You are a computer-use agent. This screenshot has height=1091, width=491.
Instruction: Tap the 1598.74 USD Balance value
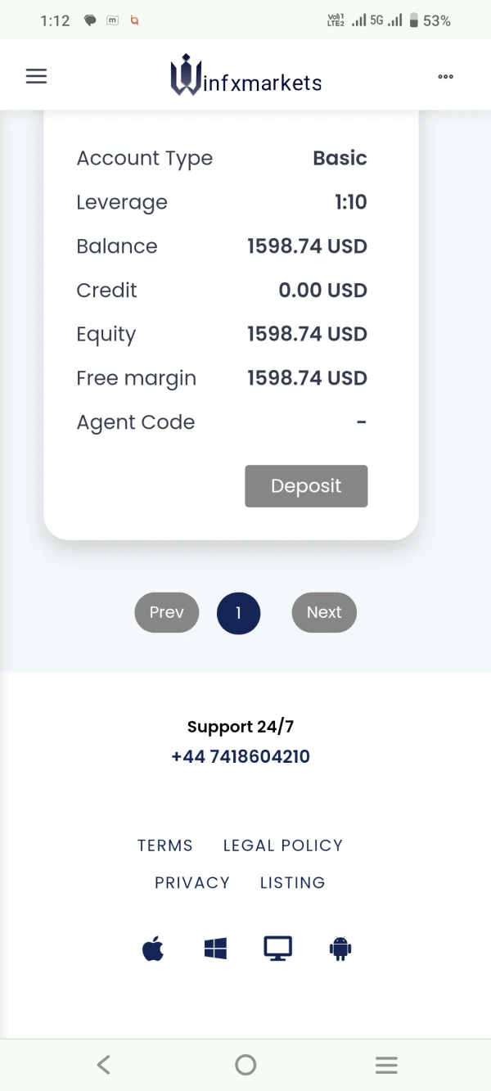[307, 246]
